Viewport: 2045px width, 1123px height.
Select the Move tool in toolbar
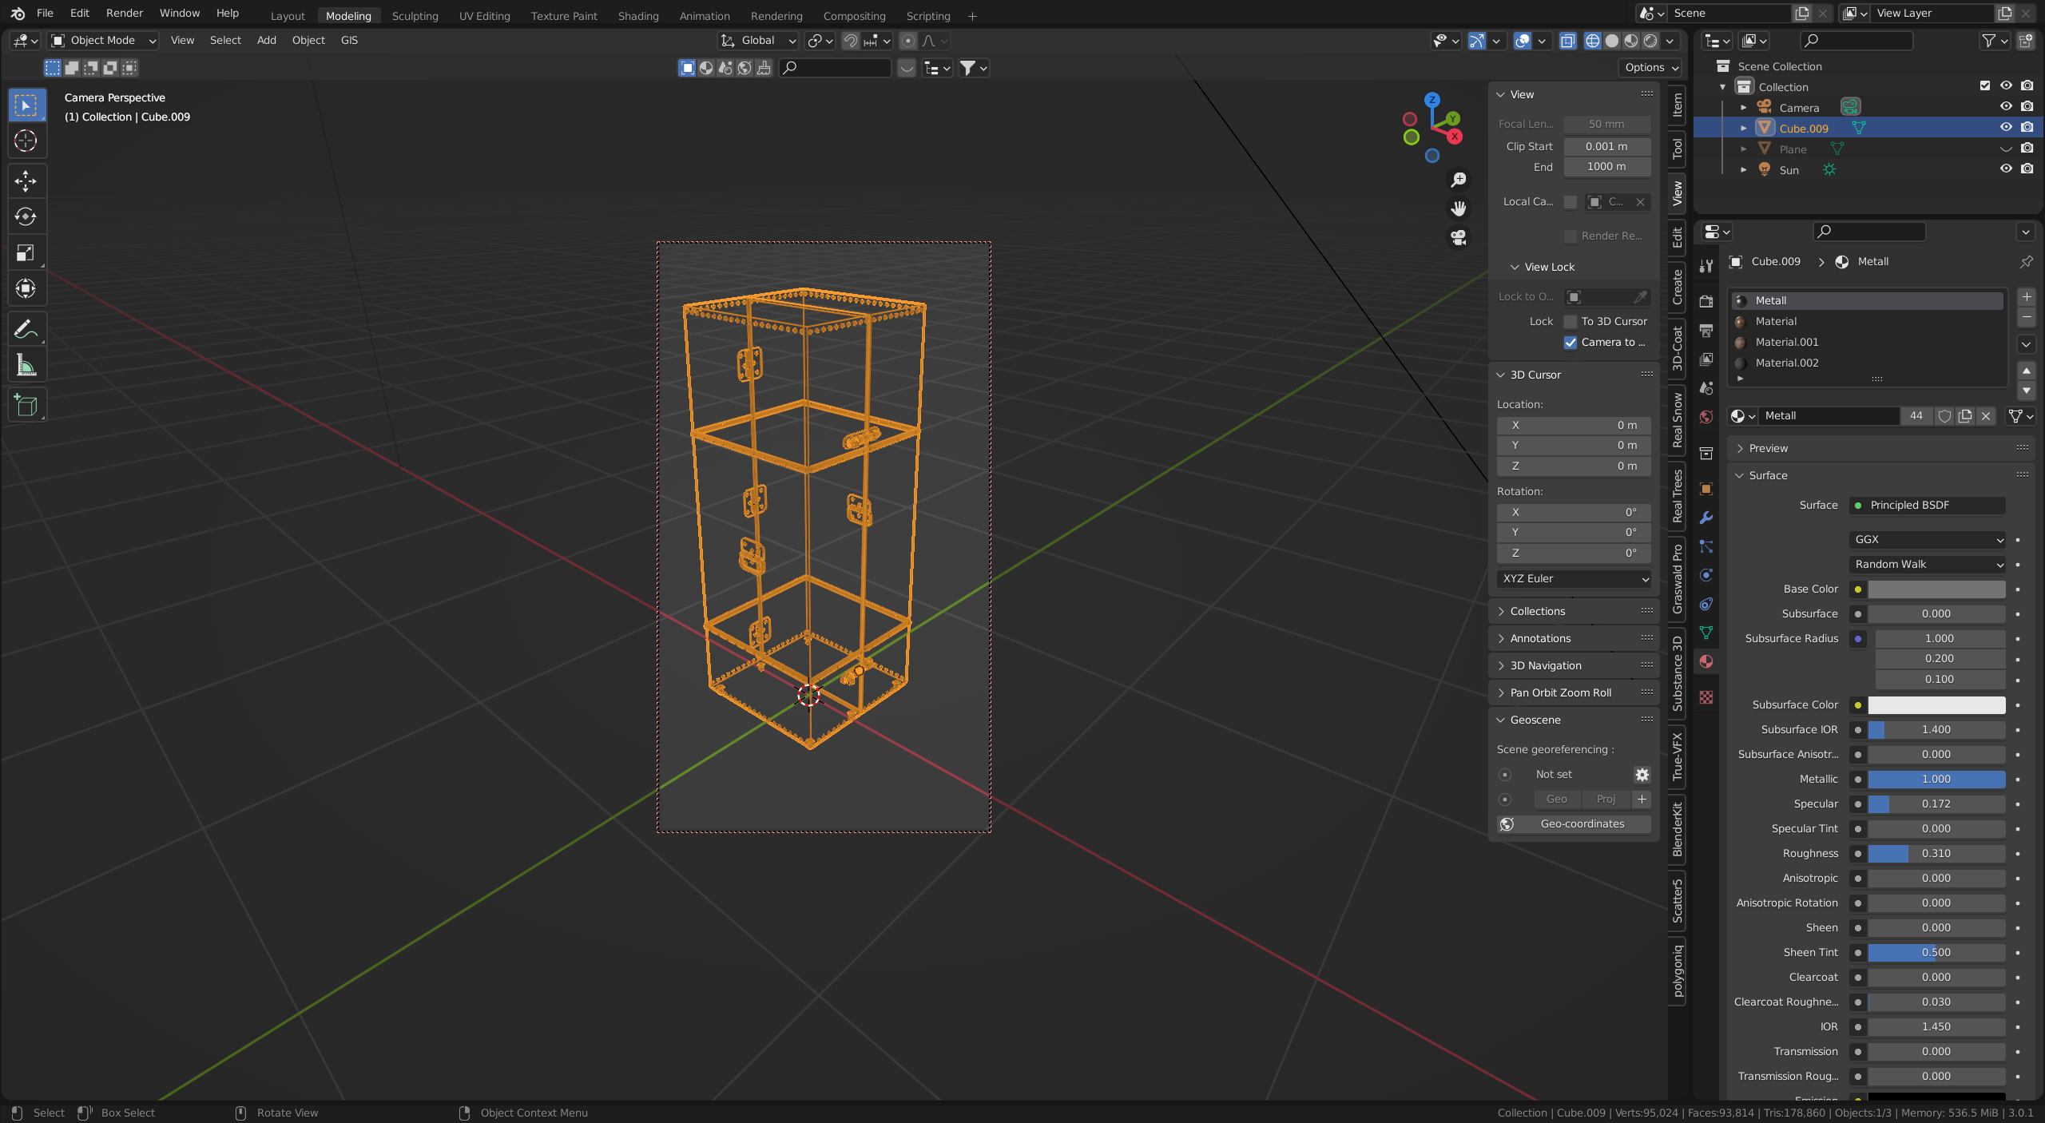(x=26, y=181)
